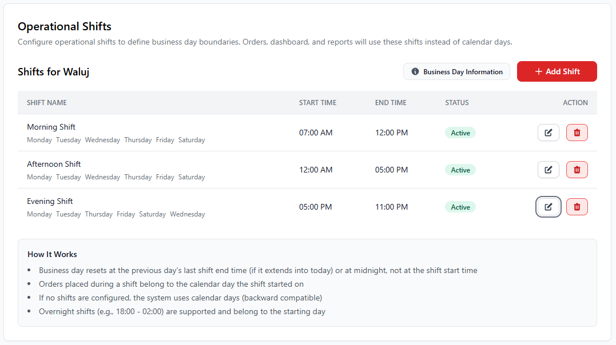Edit the Morning Shift entry
This screenshot has height=345, width=616.
click(x=548, y=132)
